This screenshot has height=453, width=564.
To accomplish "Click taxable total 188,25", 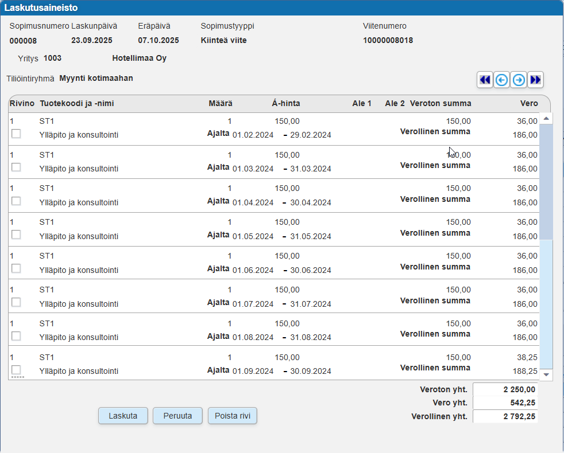I will tap(525, 371).
